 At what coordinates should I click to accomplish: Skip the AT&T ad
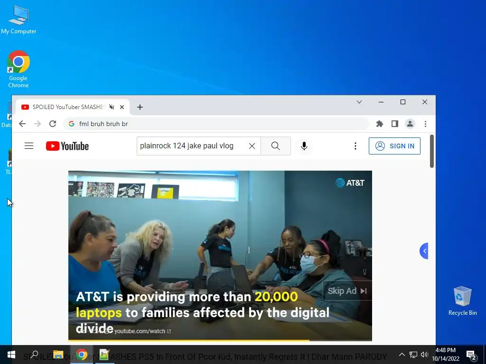click(x=347, y=291)
